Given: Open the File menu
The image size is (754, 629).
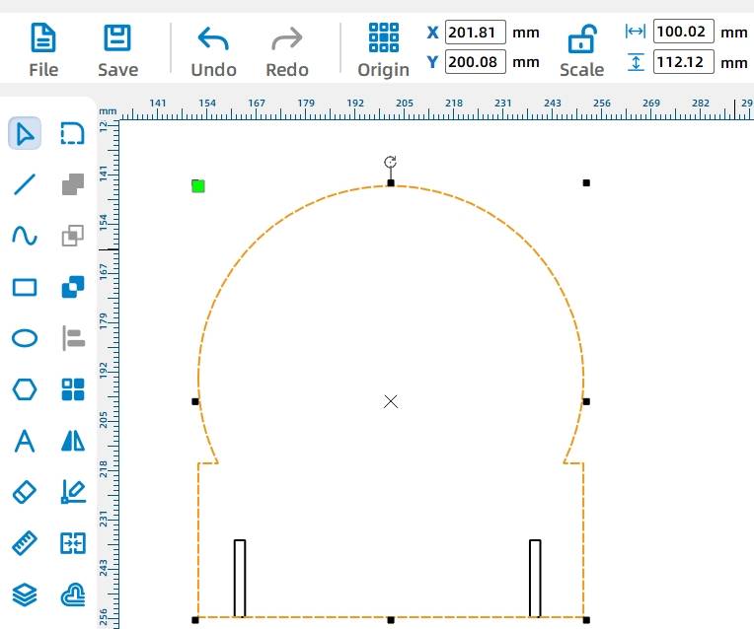Looking at the screenshot, I should [43, 50].
